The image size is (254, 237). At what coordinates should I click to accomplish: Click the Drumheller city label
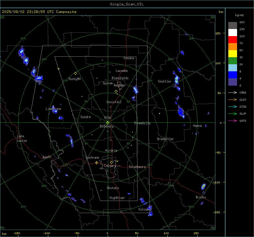pyautogui.click(x=165, y=139)
